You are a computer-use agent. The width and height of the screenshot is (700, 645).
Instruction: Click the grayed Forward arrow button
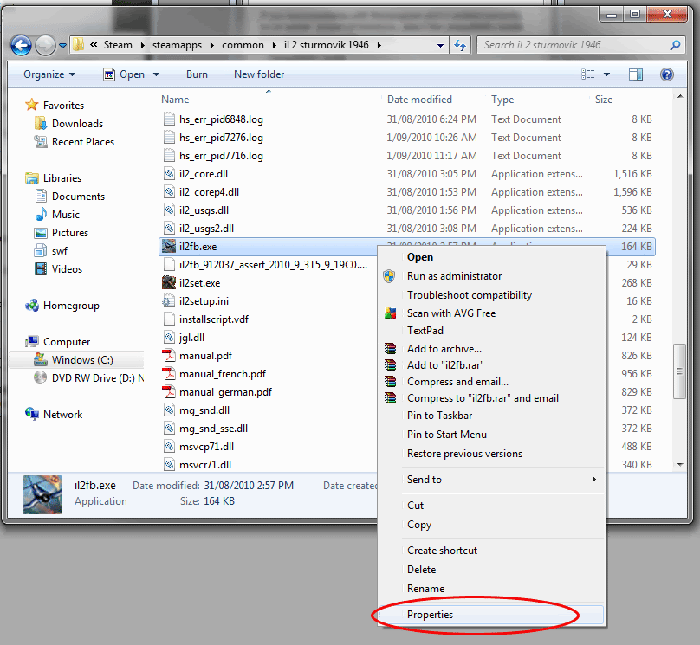[x=45, y=46]
